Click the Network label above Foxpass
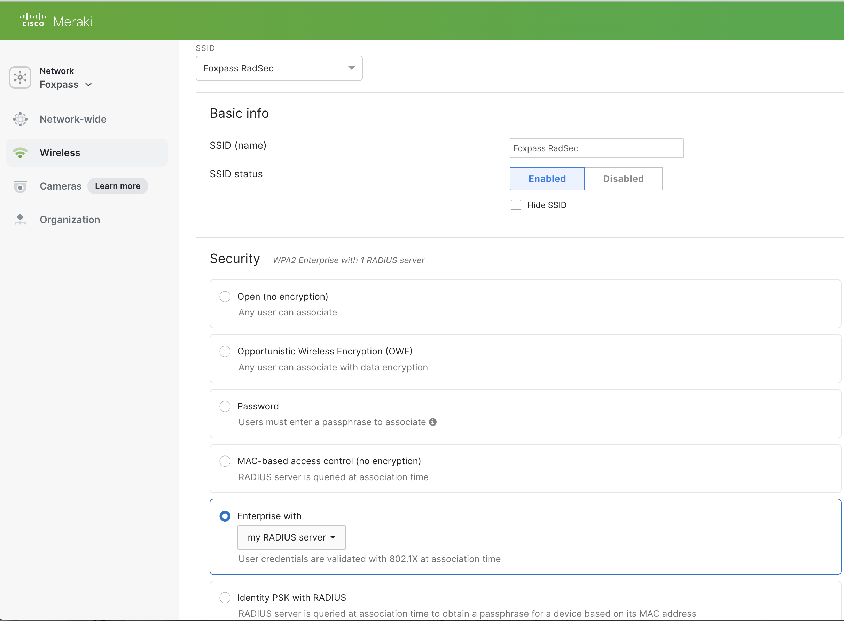844x621 pixels. point(57,71)
